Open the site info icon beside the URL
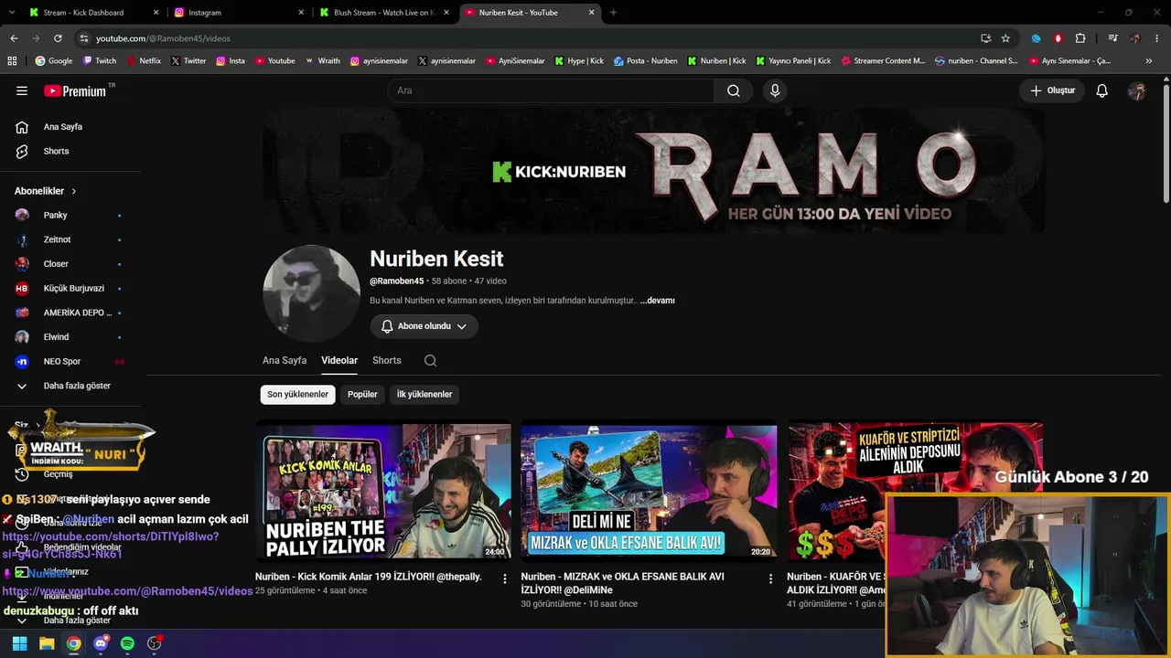Viewport: 1171px width, 658px height. 84,38
